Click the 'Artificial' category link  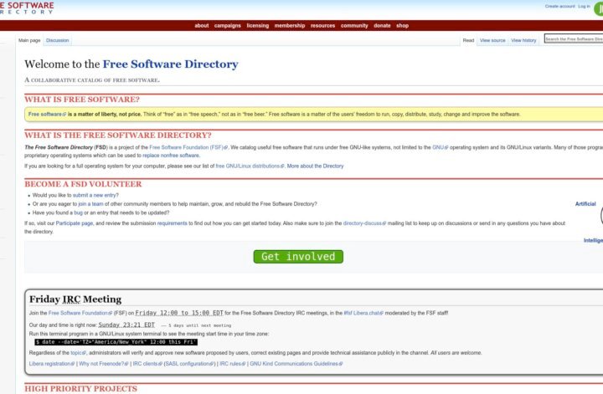click(585, 204)
